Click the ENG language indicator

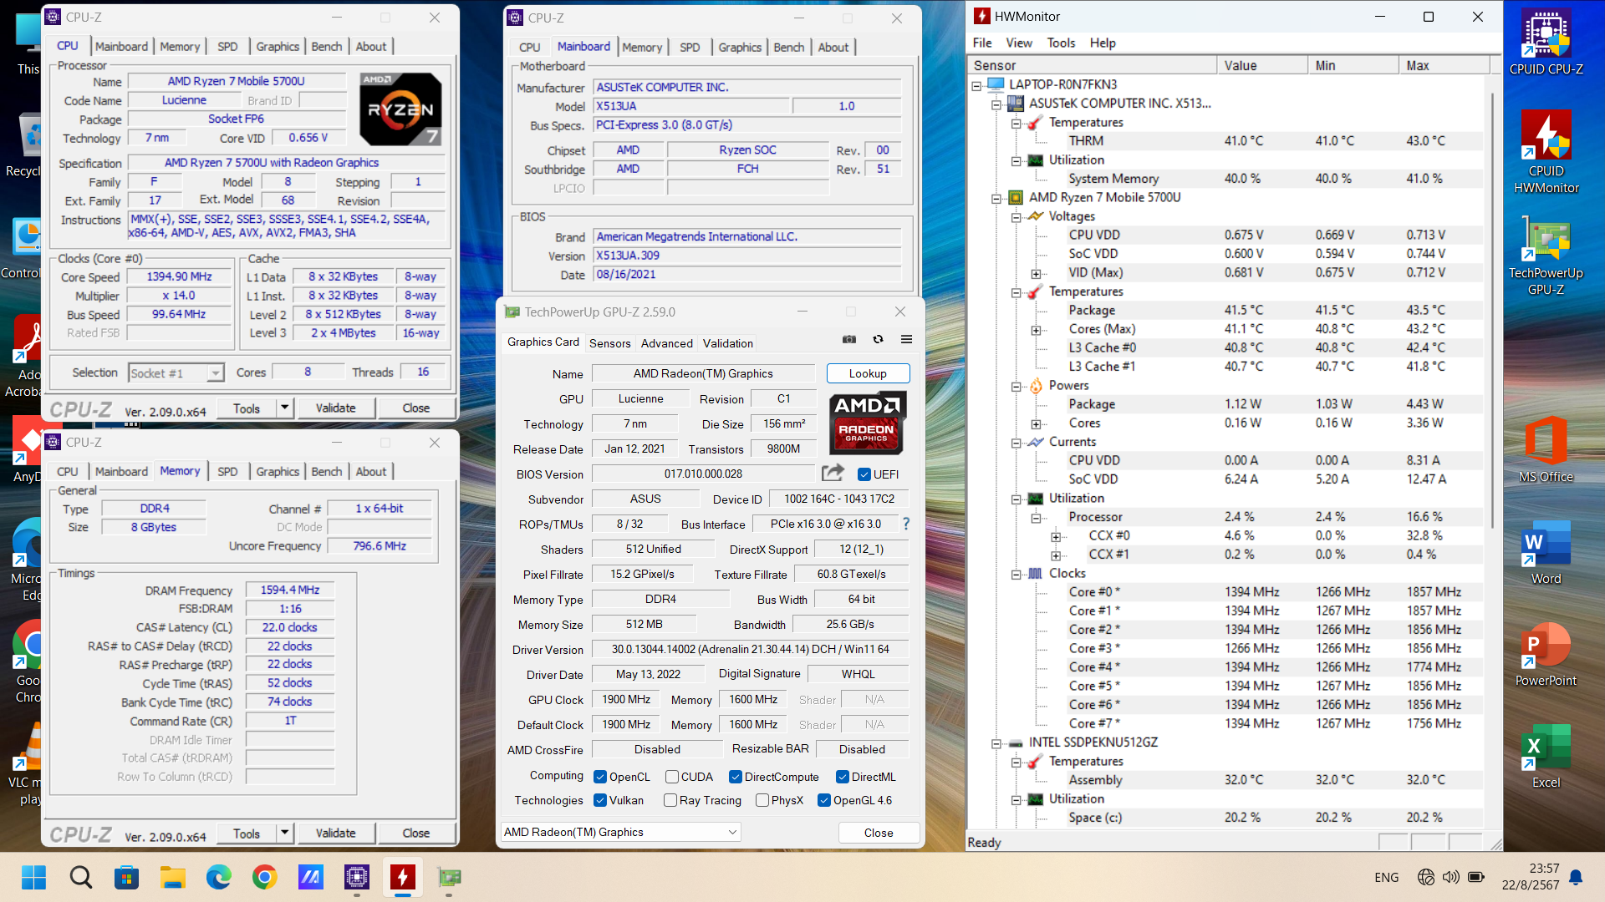(1386, 877)
